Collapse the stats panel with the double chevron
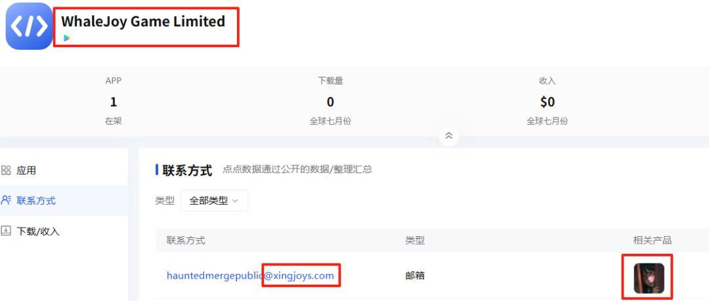The image size is (709, 301). [449, 136]
